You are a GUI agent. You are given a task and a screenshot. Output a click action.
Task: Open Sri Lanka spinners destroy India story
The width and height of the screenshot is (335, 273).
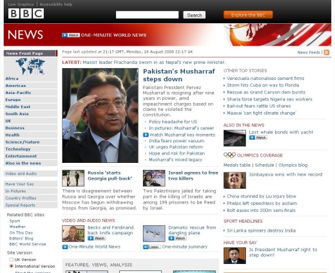(262, 231)
